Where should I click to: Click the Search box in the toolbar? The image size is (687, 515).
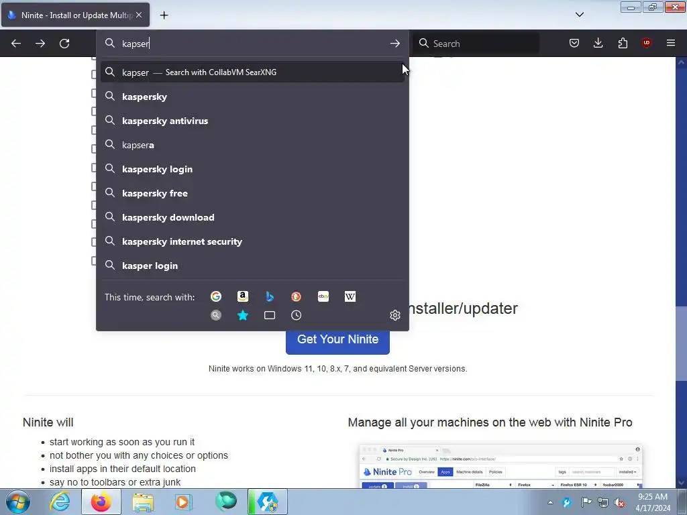pyautogui.click(x=476, y=44)
